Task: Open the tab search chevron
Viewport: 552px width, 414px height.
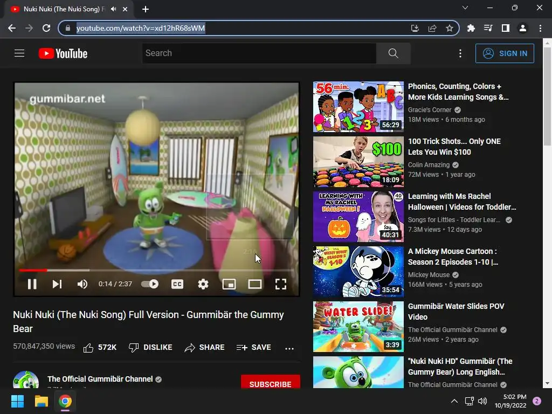Action: coord(465,8)
